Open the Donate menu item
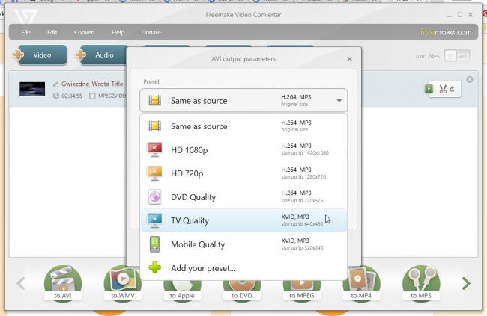The width and height of the screenshot is (487, 316). (151, 32)
